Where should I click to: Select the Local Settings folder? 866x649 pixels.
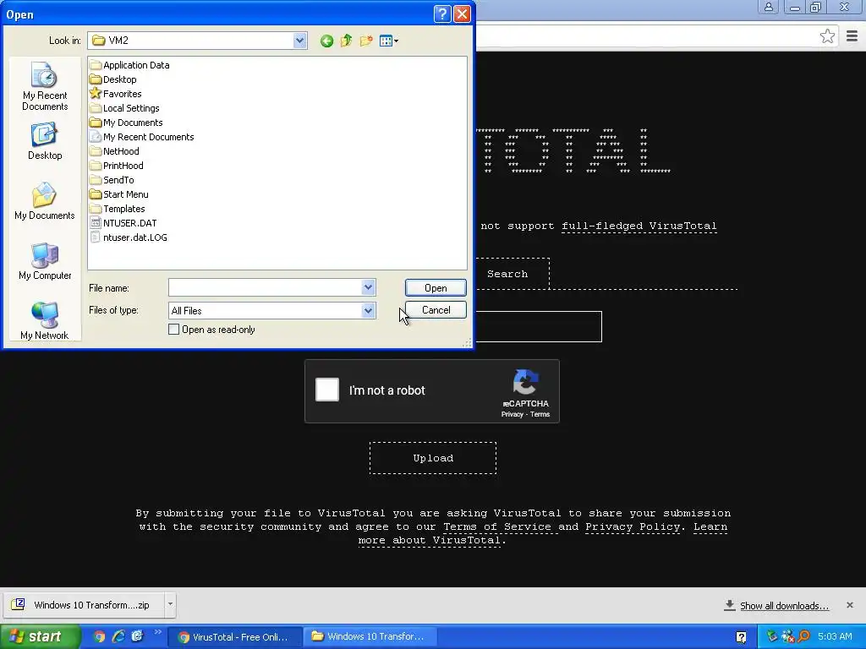pyautogui.click(x=125, y=108)
